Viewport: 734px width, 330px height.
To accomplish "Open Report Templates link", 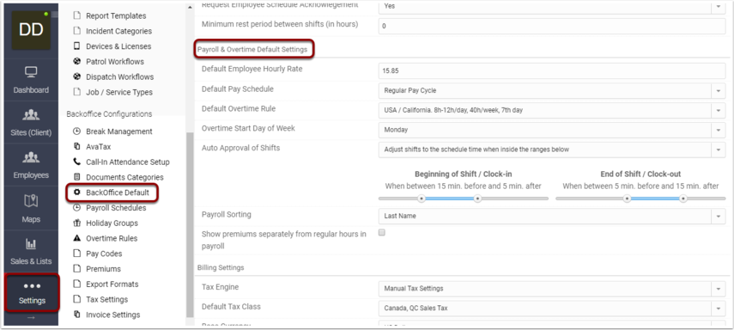I will (116, 16).
